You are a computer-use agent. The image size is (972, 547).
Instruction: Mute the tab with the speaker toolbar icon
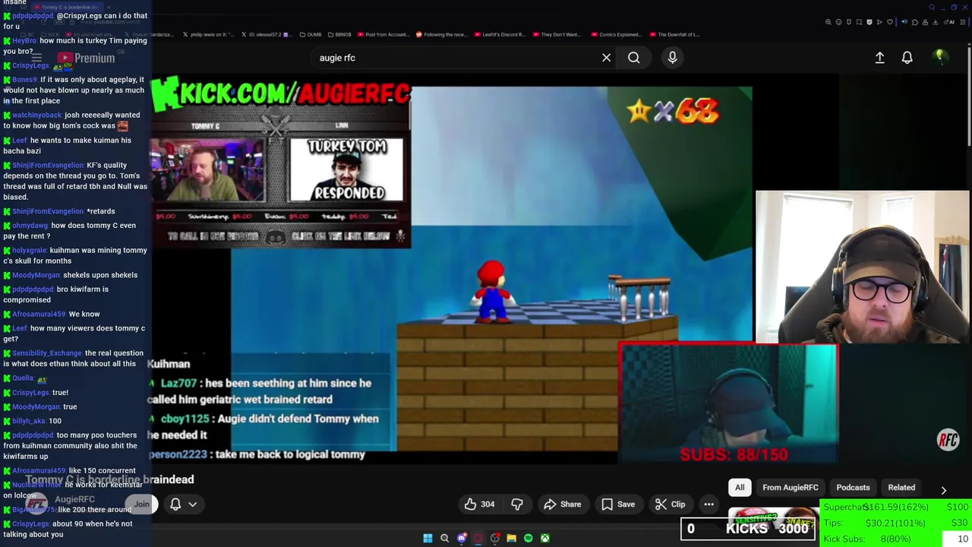point(904,22)
